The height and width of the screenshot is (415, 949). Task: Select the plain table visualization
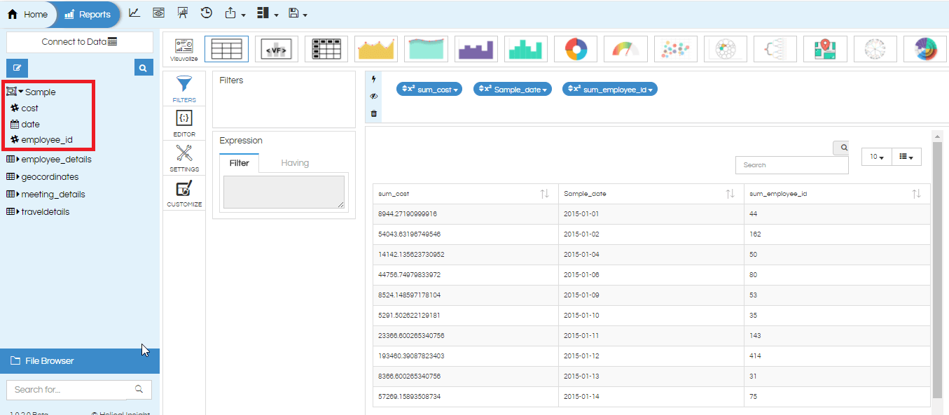point(226,49)
